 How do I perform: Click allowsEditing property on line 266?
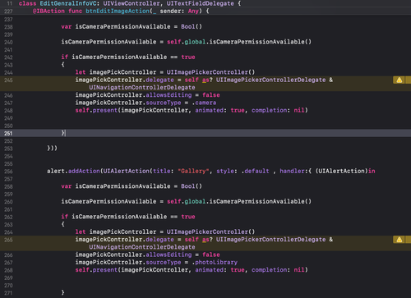tap(169, 254)
